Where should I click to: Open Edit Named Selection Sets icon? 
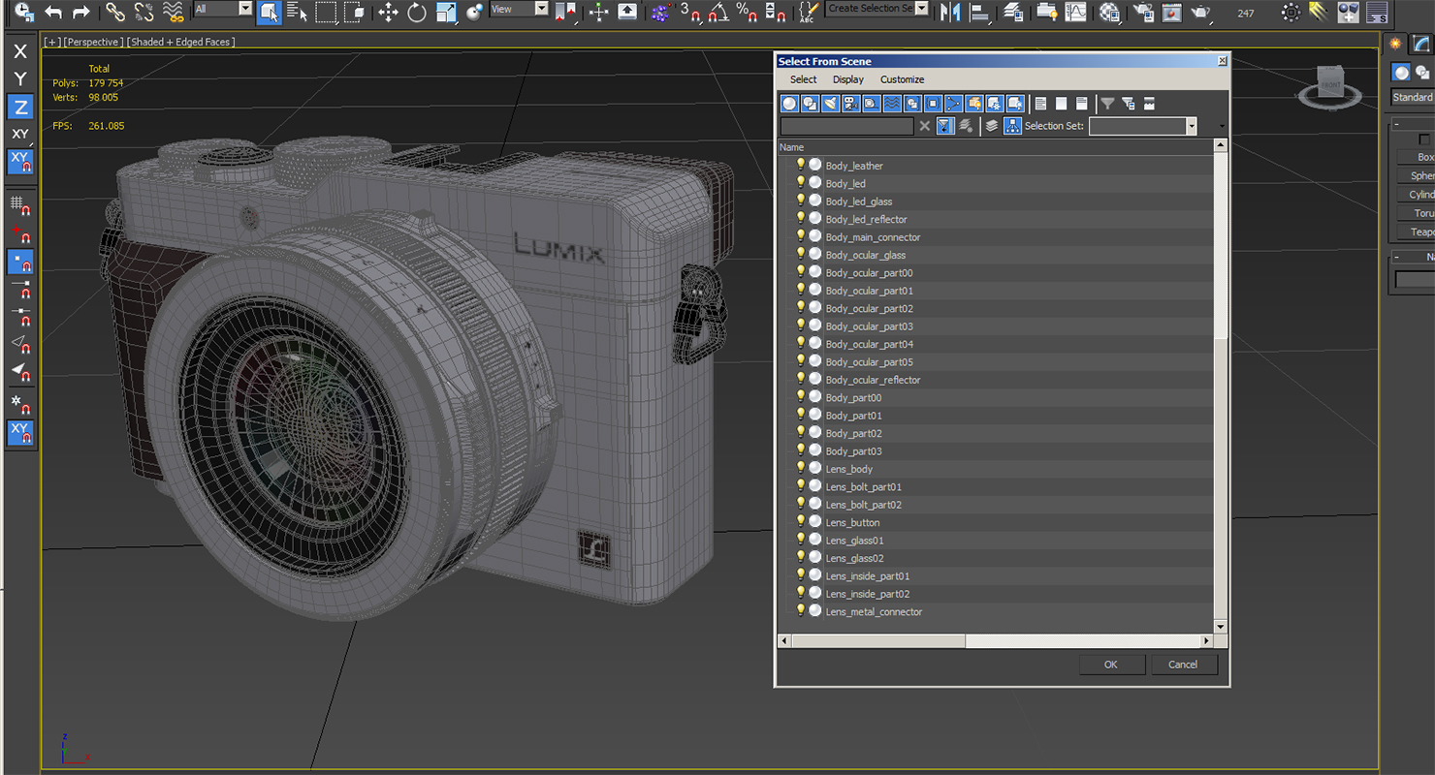tap(808, 12)
